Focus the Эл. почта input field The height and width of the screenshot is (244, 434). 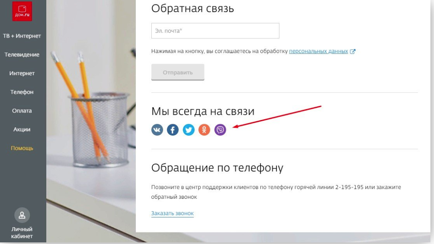coord(215,31)
